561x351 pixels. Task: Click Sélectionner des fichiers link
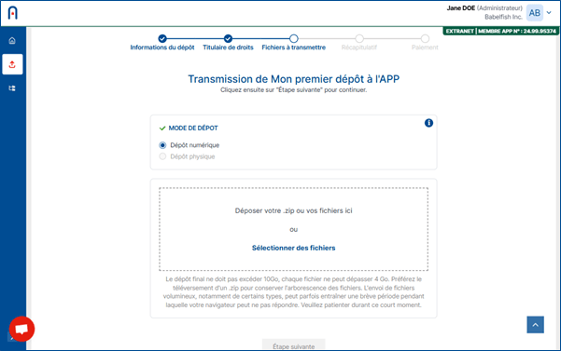click(294, 248)
